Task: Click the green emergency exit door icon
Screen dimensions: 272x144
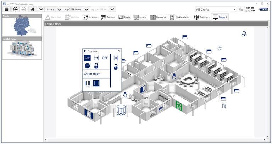Action: pyautogui.click(x=179, y=105)
